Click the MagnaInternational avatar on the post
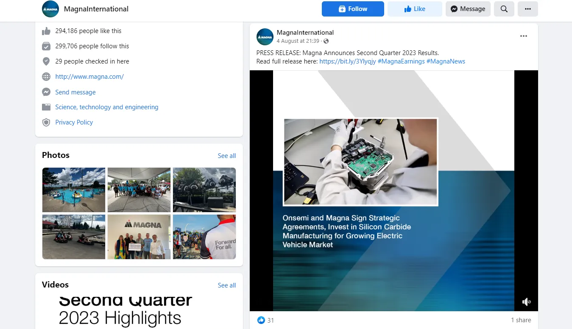Screen dimensions: 572x329 (265, 37)
